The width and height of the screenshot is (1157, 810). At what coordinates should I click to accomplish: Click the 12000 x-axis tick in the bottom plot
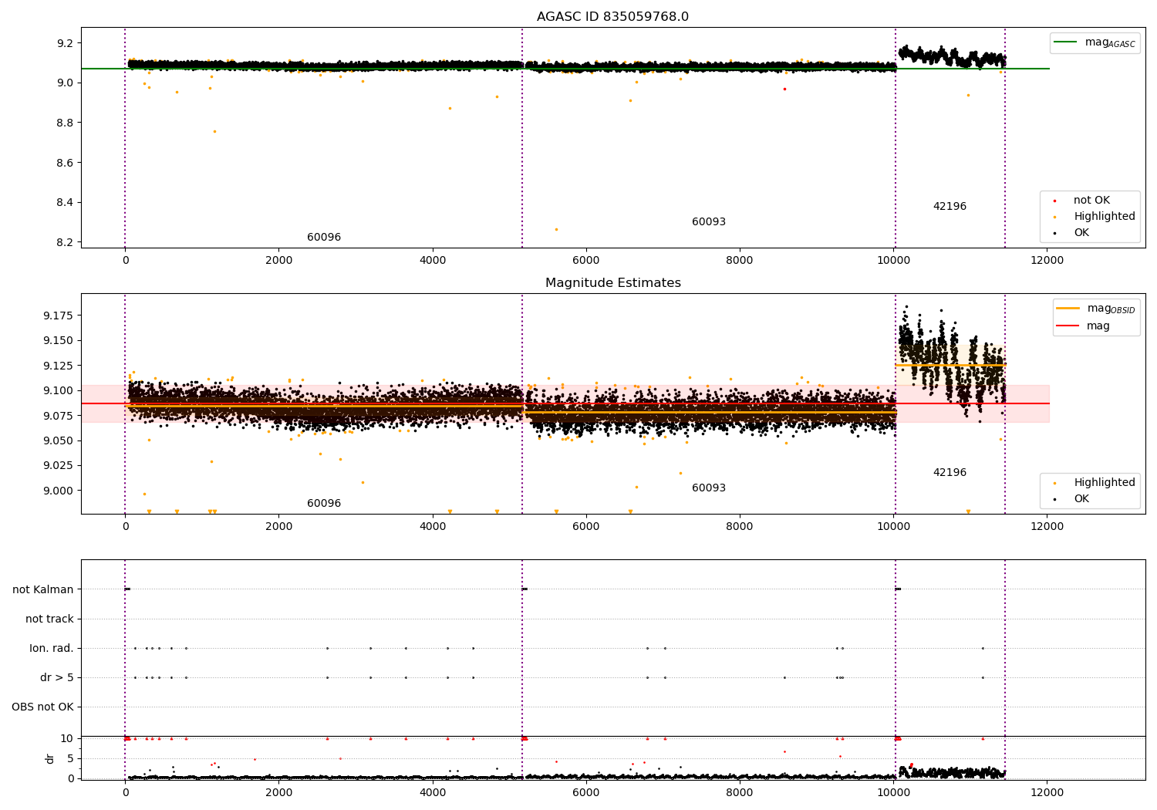pyautogui.click(x=1047, y=792)
